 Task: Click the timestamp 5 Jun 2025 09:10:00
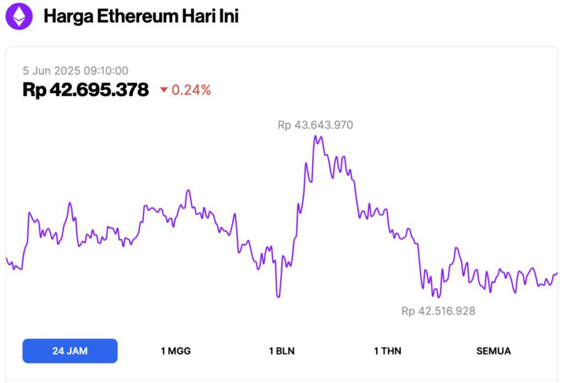coord(75,70)
